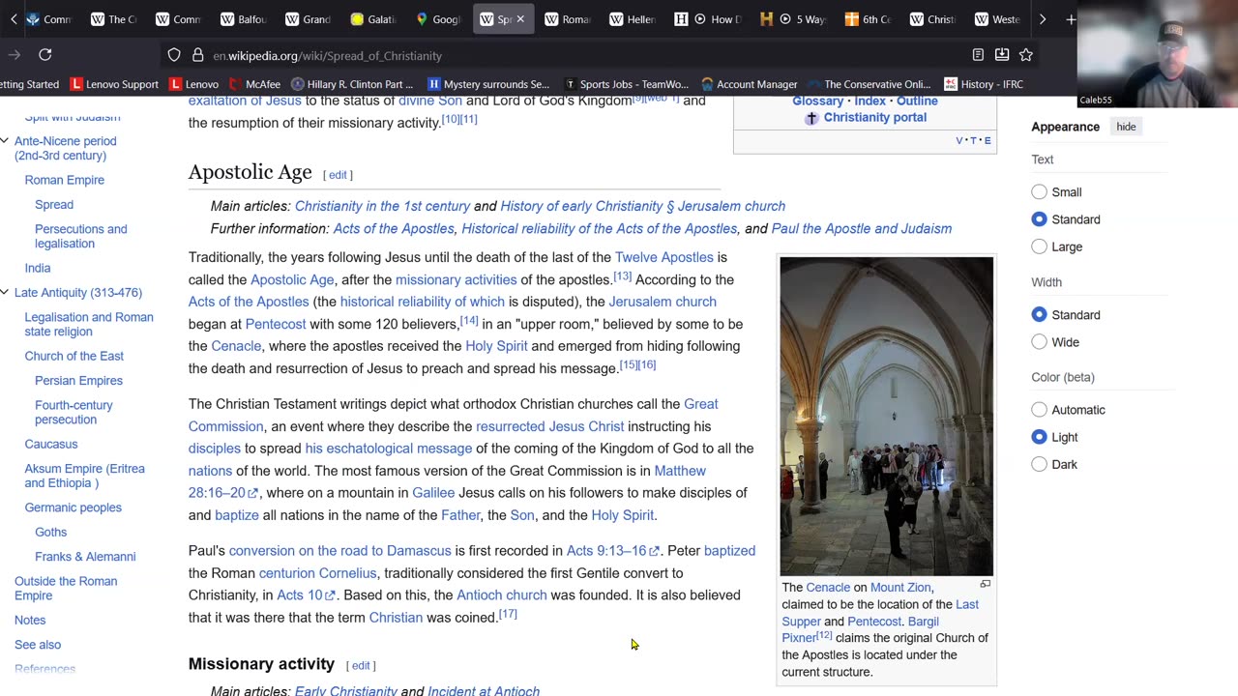The width and height of the screenshot is (1238, 696).
Task: Select Small text size radio button
Action: [1039, 192]
